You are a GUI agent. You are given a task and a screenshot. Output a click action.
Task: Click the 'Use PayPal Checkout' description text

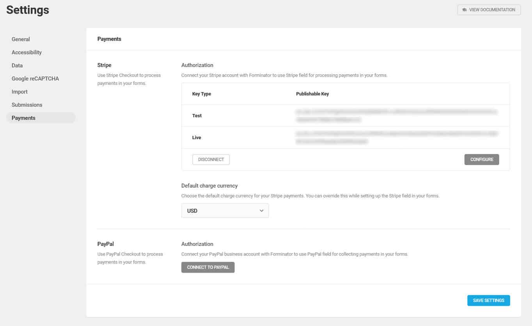coord(130,258)
